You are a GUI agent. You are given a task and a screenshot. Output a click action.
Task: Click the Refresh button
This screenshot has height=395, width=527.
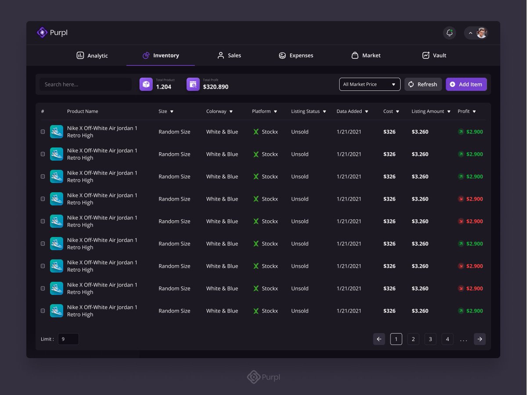(x=423, y=84)
